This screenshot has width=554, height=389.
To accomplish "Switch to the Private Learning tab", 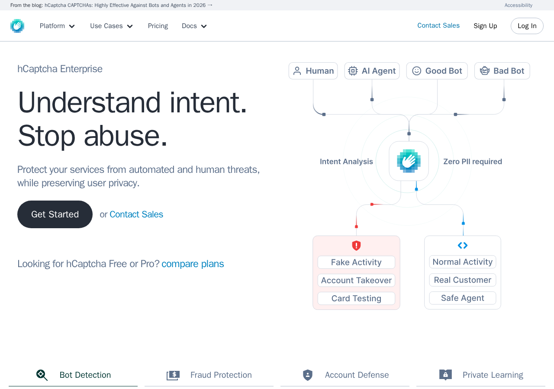I will pyautogui.click(x=481, y=375).
